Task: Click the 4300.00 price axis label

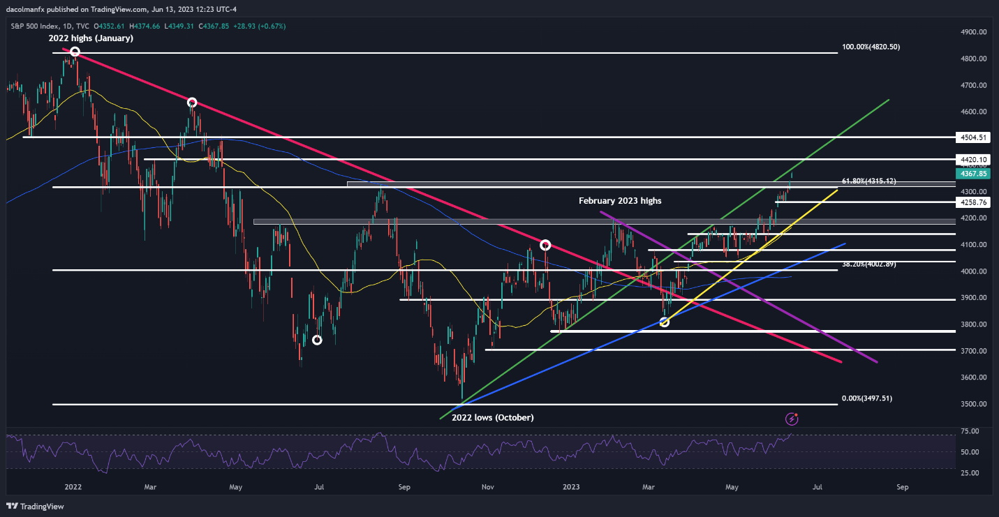Action: pyautogui.click(x=972, y=192)
